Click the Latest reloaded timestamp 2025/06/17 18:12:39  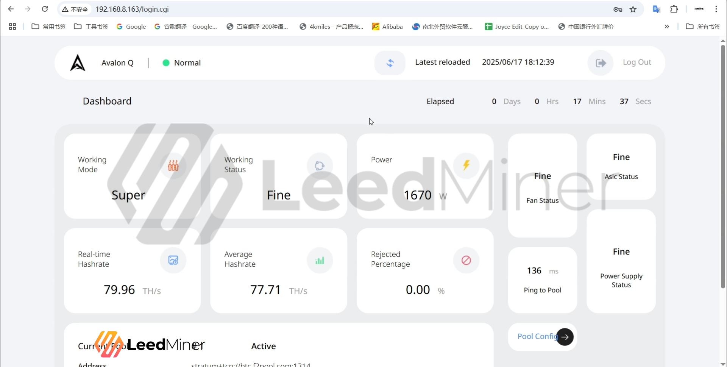pos(518,62)
